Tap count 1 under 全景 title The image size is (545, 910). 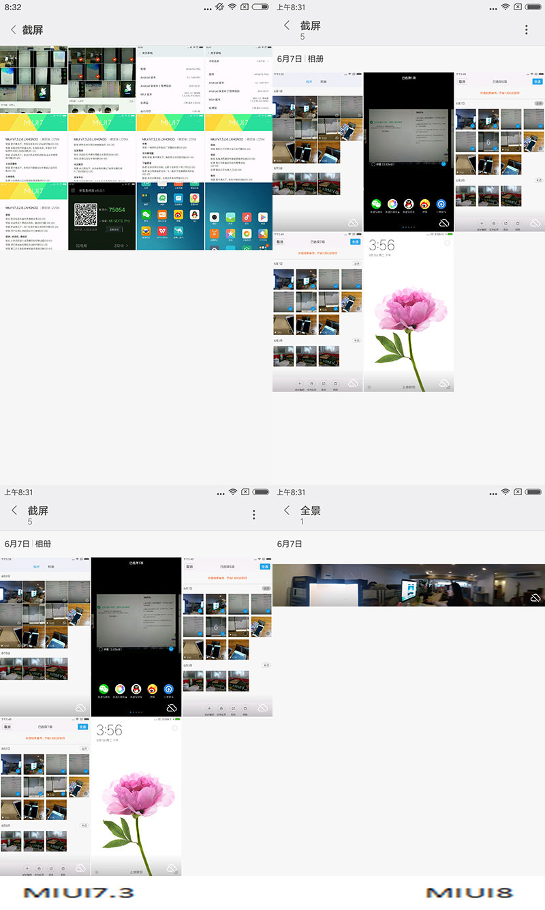click(x=302, y=522)
